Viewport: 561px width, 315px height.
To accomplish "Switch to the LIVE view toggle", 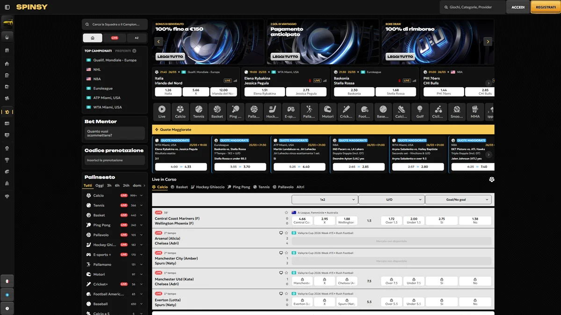I will point(115,38).
